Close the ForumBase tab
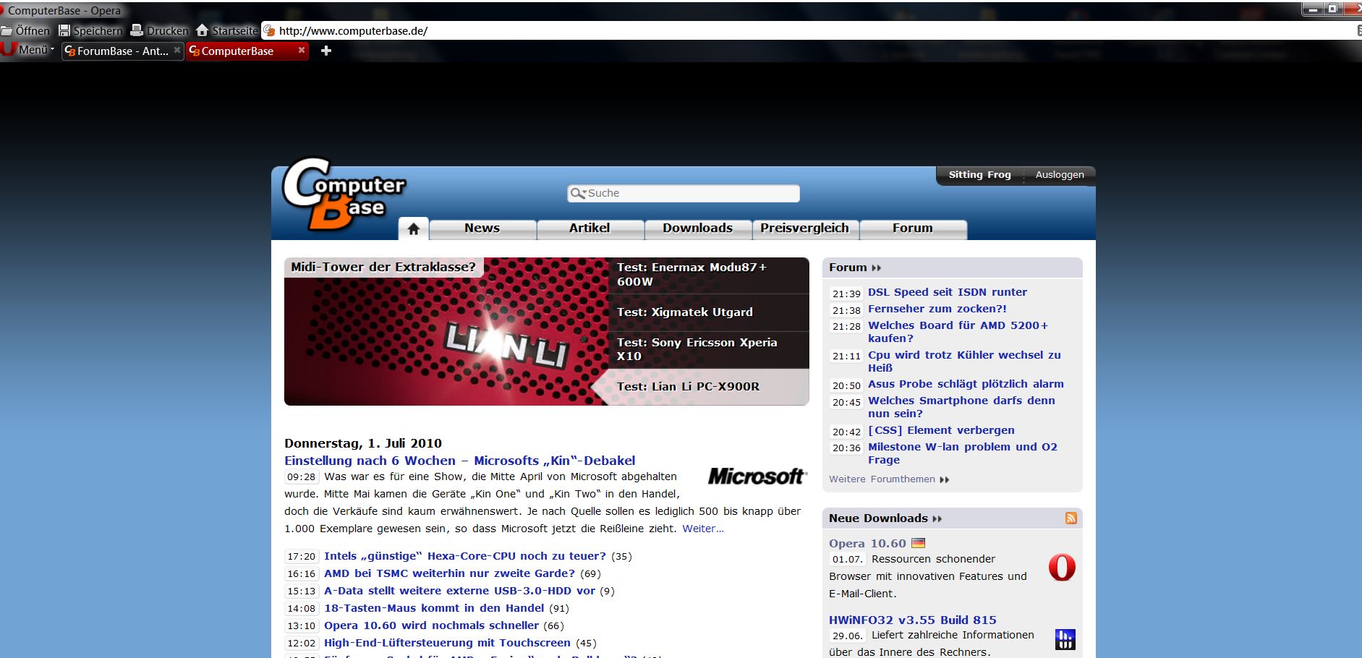 click(177, 50)
